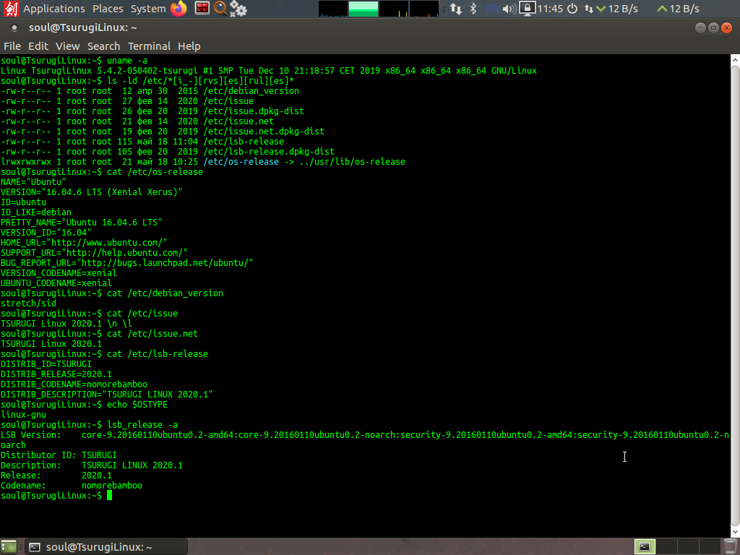Click the BUG_REPORT_URL launchpad line
Screen dimensions: 740x555
127,263
